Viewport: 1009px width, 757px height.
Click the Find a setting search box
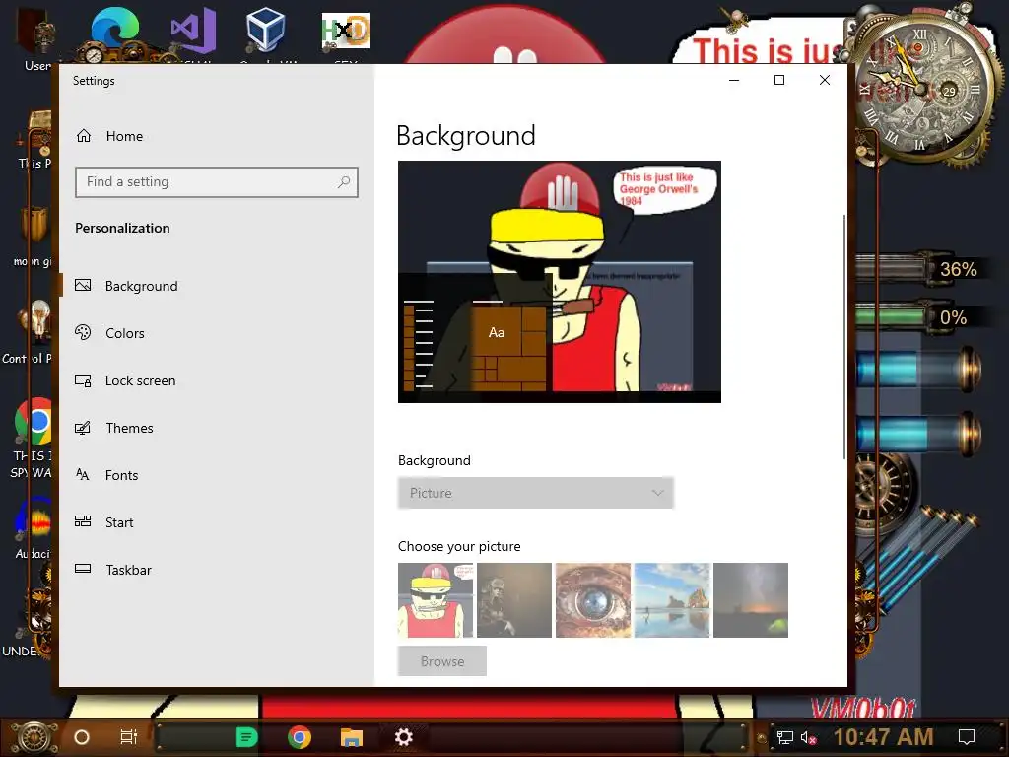(216, 182)
